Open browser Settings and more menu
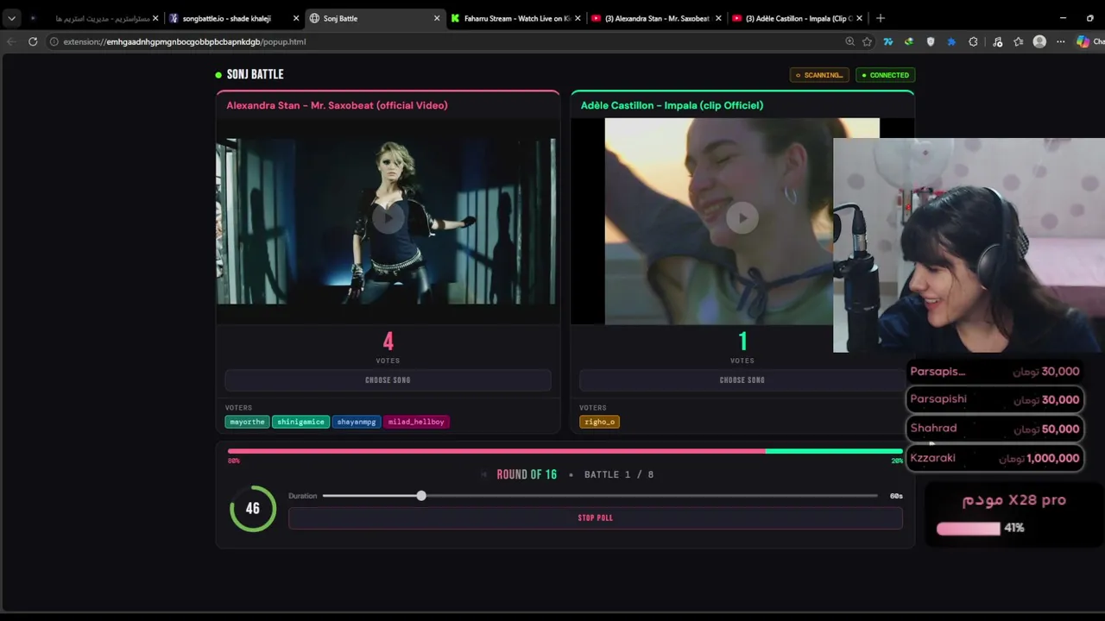The image size is (1105, 621). (1061, 41)
